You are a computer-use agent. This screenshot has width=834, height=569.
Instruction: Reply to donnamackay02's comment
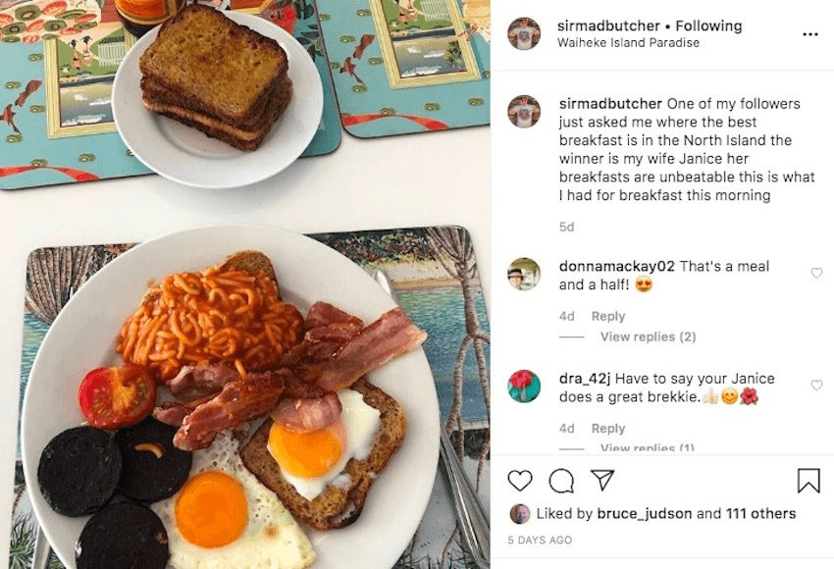[x=608, y=317]
